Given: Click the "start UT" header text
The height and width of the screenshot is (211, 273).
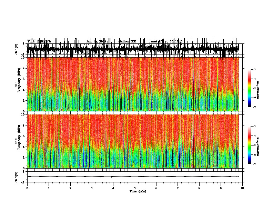Looking at the screenshot, I should coord(157,41).
